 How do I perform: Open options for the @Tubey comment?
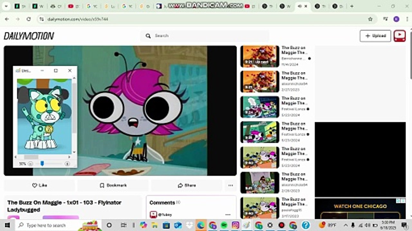(228, 215)
